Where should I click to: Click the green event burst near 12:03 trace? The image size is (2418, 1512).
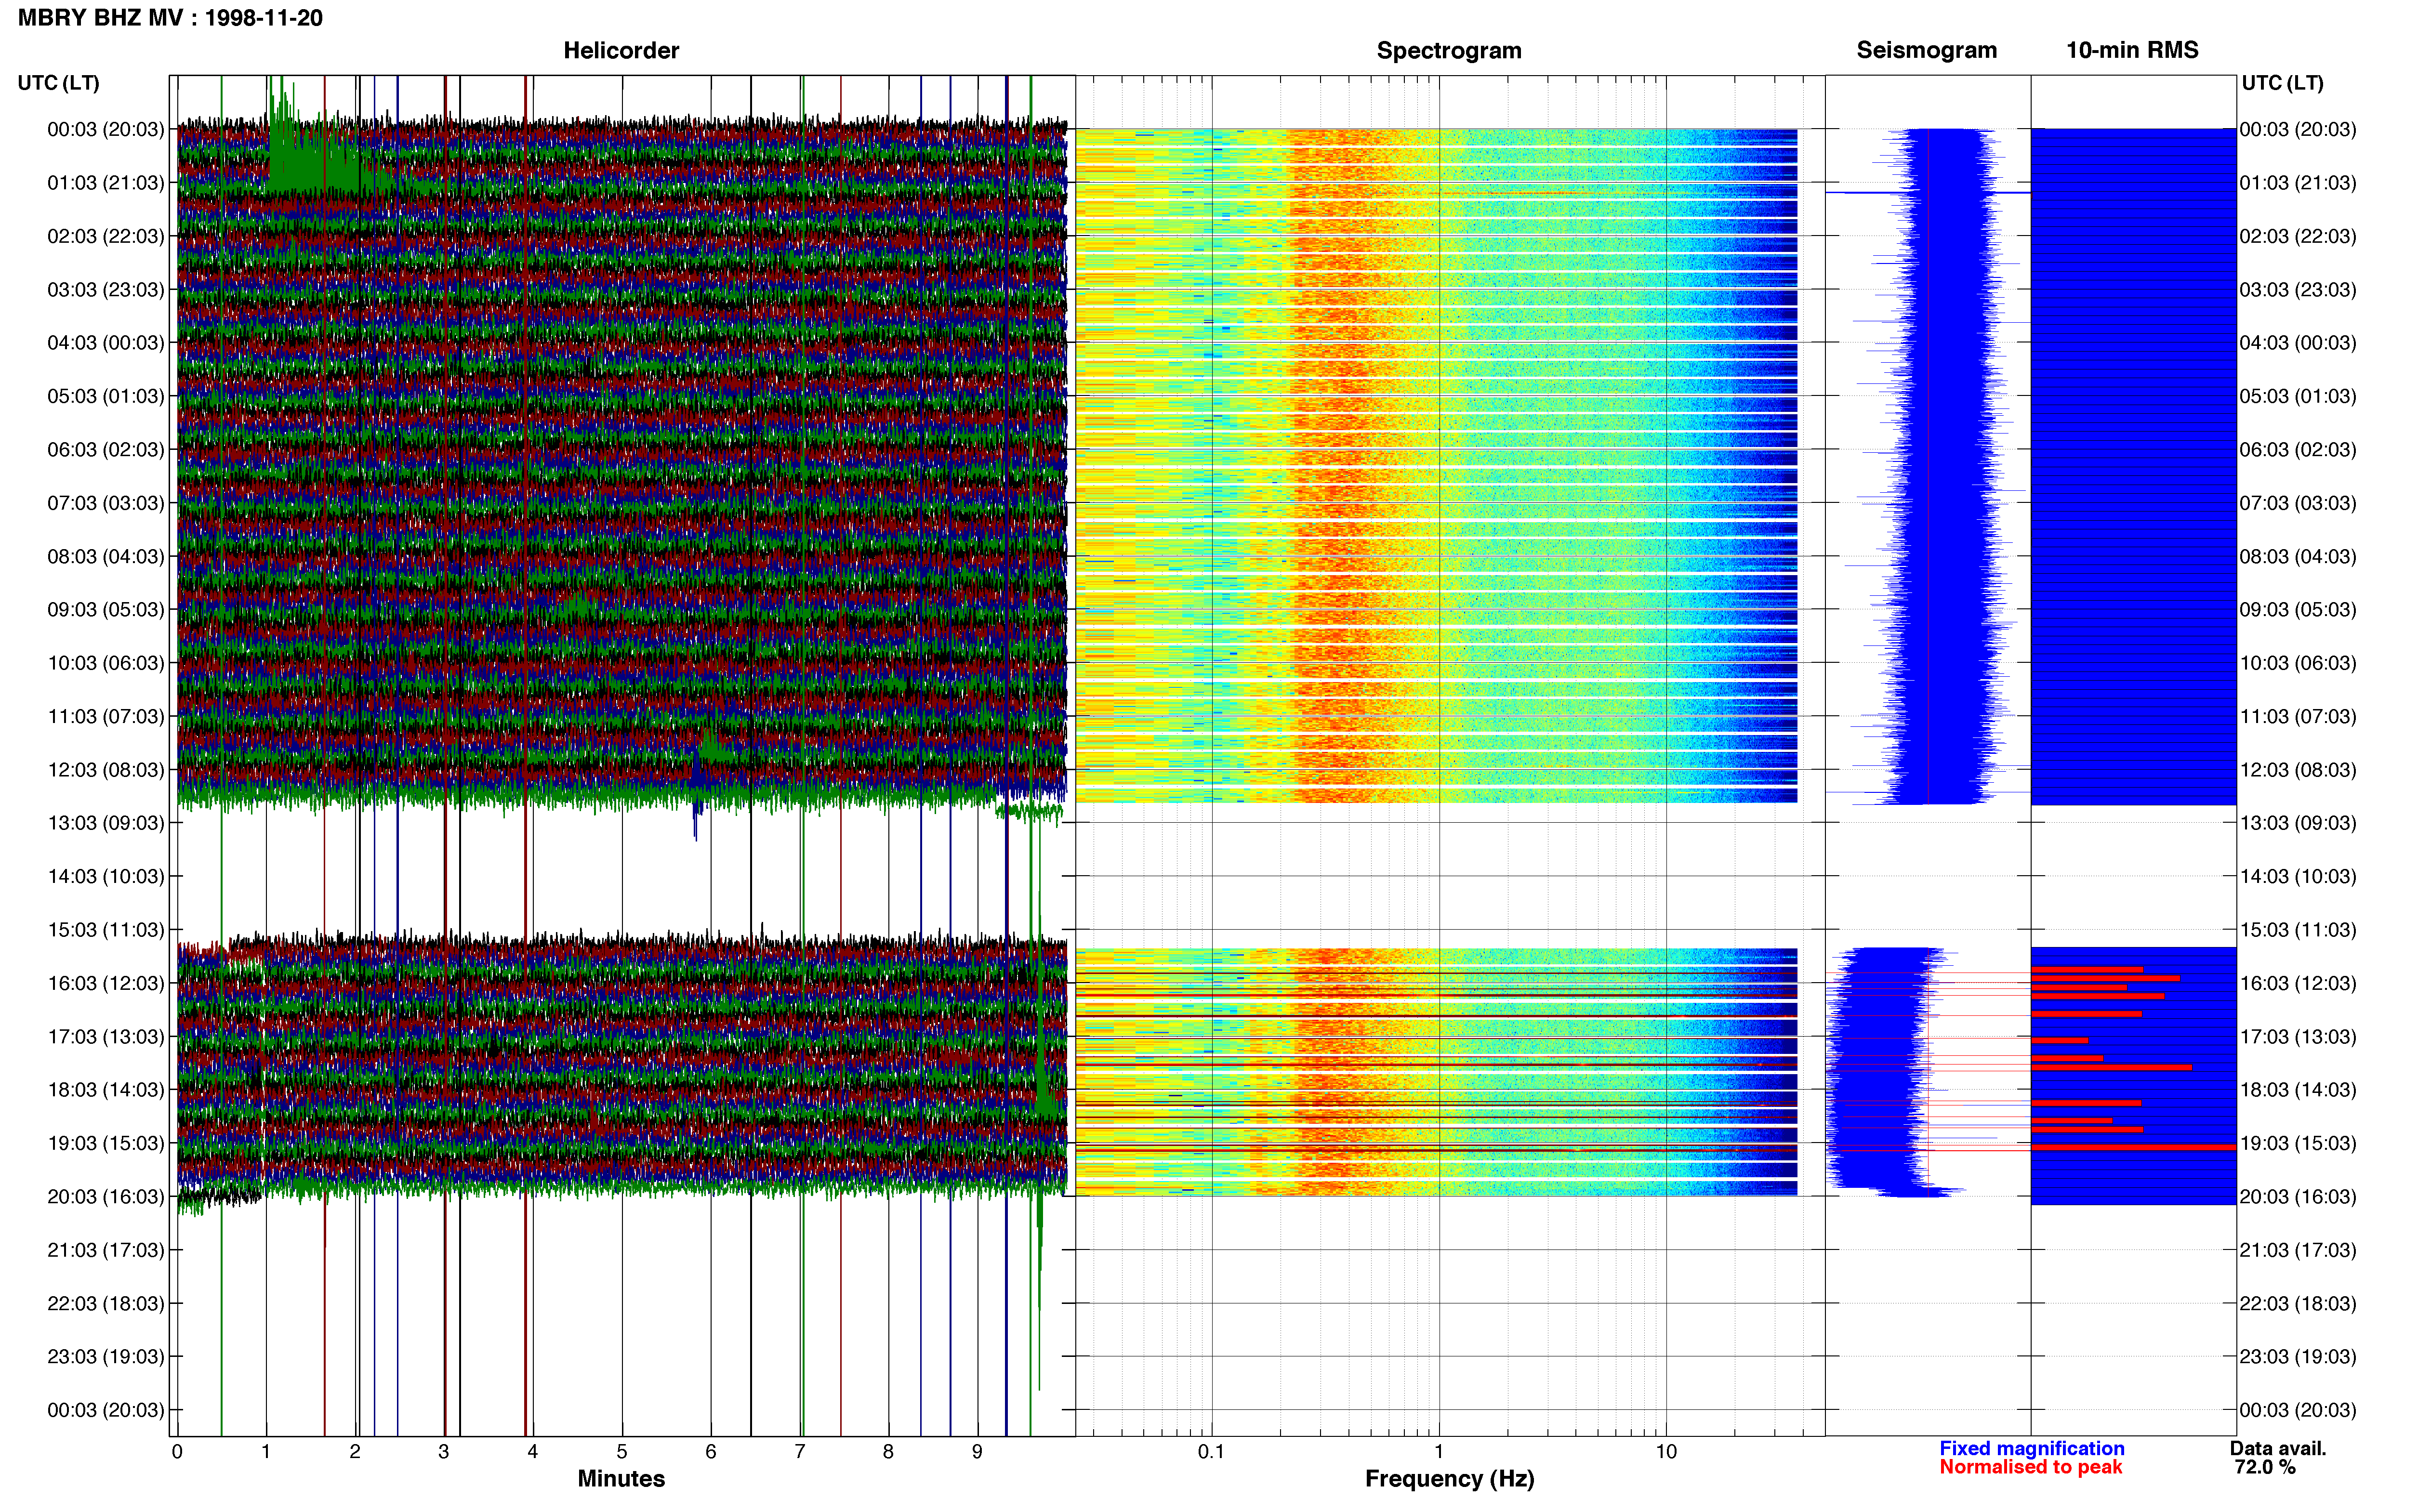(x=712, y=747)
